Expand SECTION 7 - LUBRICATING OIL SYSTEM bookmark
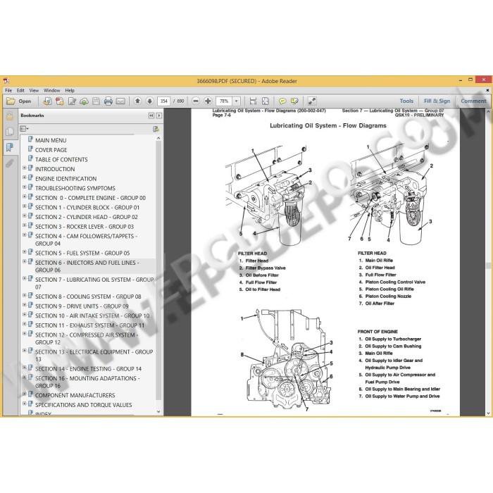The width and height of the screenshot is (493, 493). pyautogui.click(x=25, y=279)
